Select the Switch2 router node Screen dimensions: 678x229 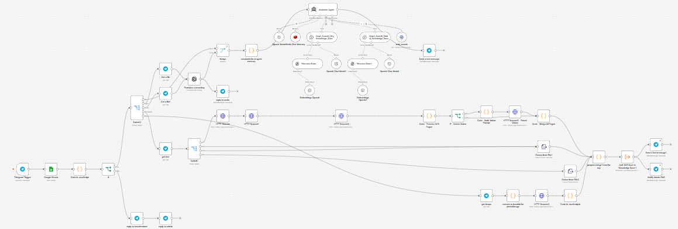(x=137, y=108)
